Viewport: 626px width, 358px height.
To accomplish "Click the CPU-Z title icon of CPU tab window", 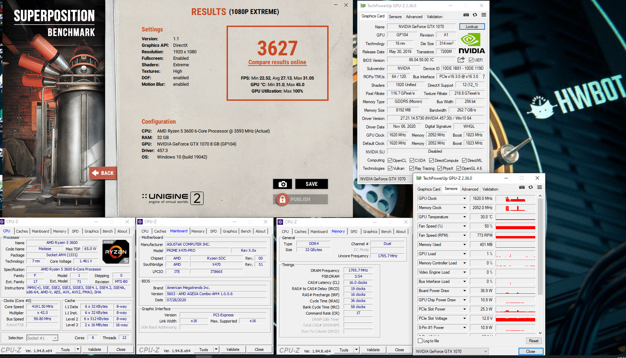I will coord(2,222).
